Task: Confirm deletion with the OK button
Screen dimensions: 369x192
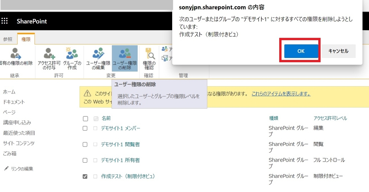Action: pos(301,51)
